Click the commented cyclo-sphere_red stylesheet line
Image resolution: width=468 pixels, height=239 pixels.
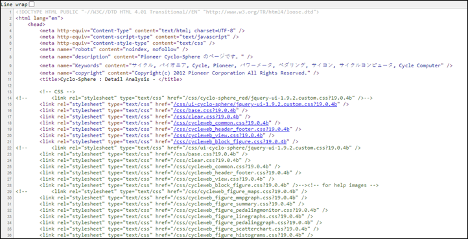tap(194, 98)
